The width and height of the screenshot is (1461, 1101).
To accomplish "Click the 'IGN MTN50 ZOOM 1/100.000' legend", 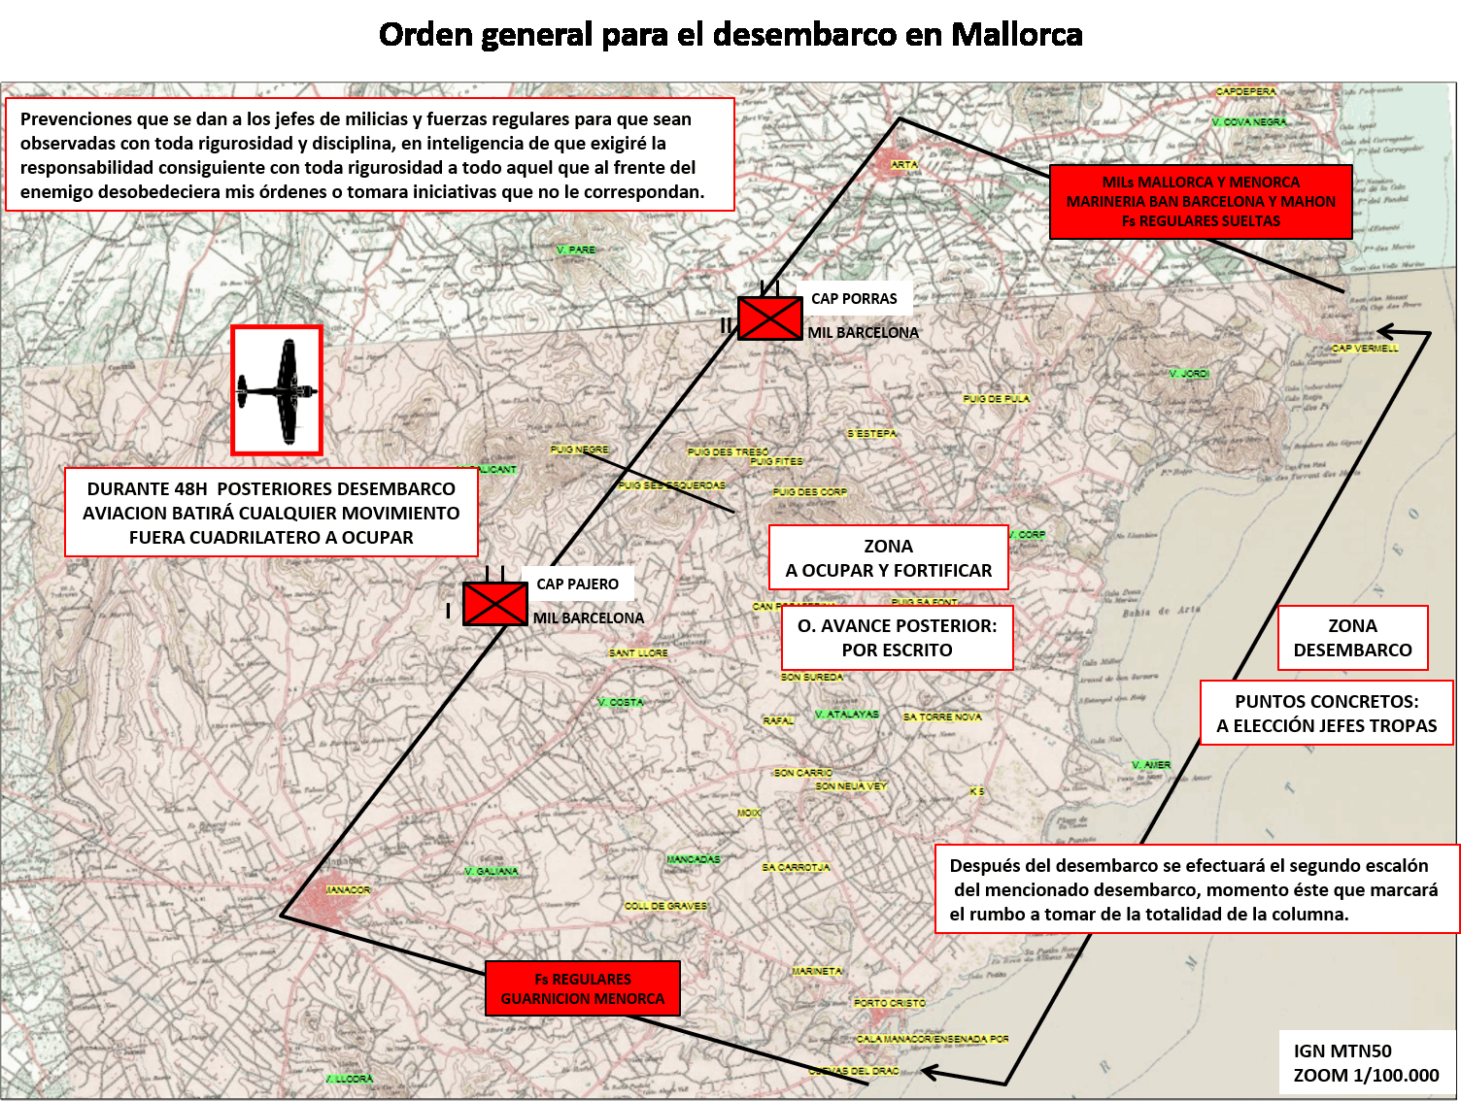I will pyautogui.click(x=1367, y=1062).
